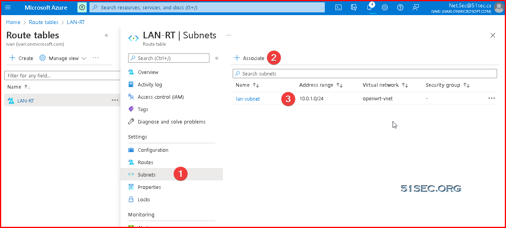Open the lan-subnet row ellipsis menu
This screenshot has width=506, height=228.
492,98
